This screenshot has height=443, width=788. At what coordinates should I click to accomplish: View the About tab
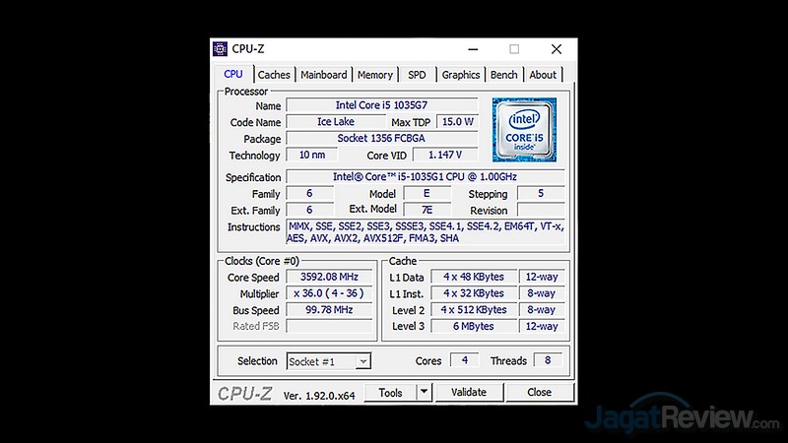[543, 75]
